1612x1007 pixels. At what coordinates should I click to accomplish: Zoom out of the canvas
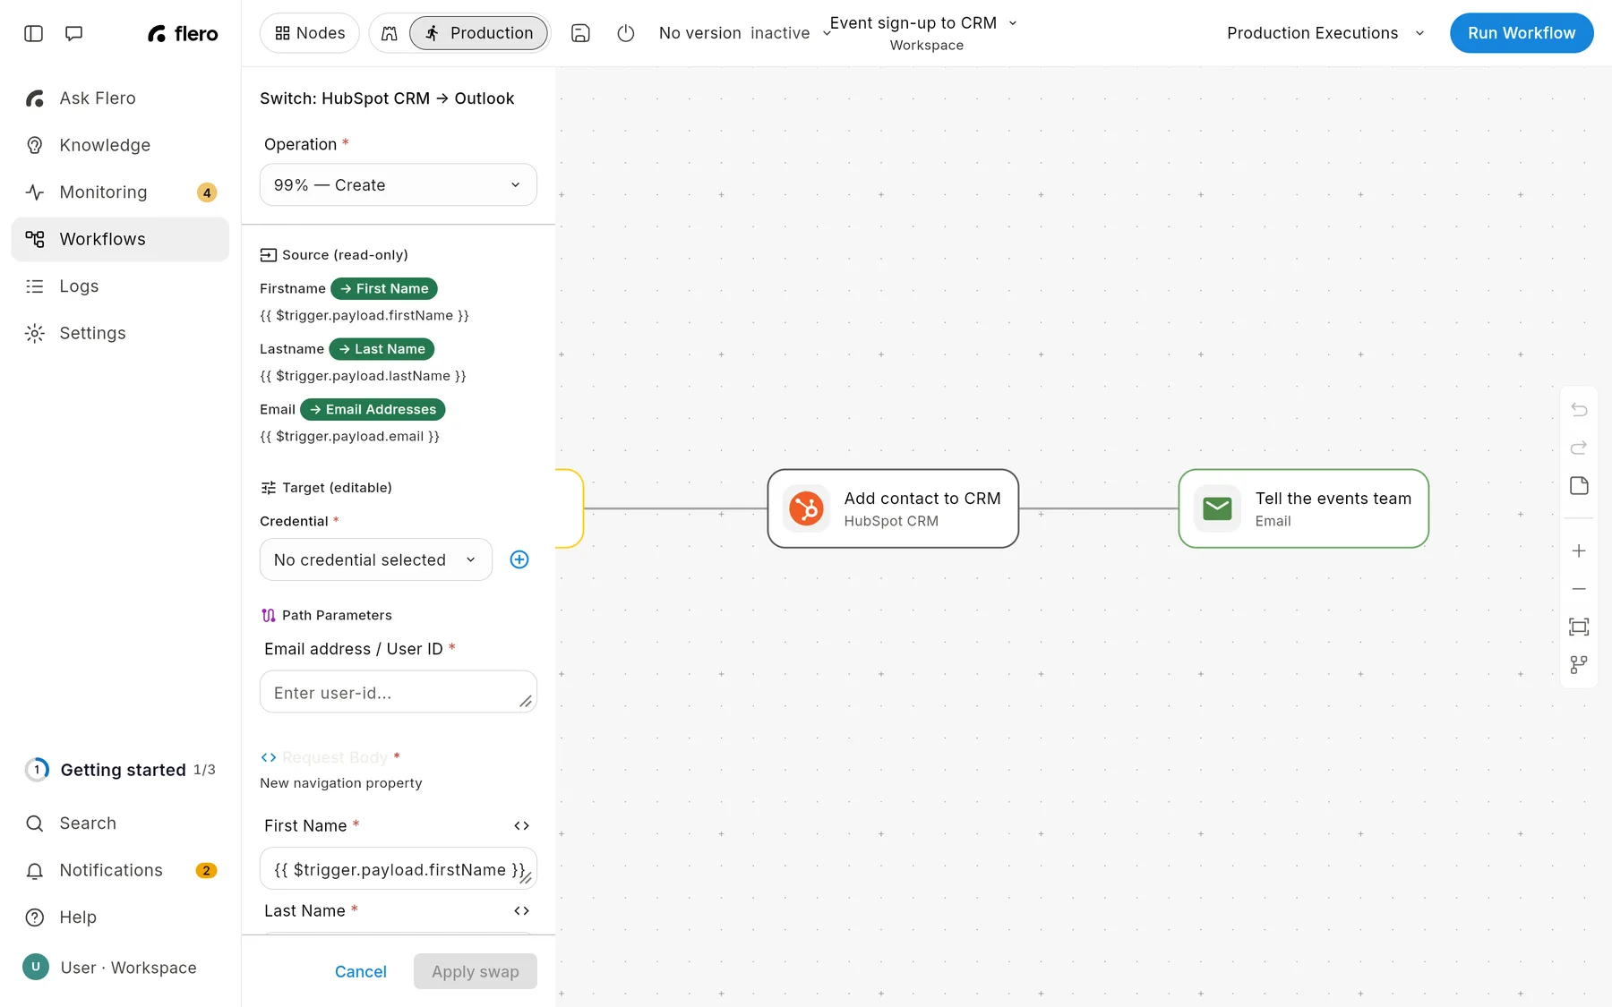pyautogui.click(x=1579, y=589)
